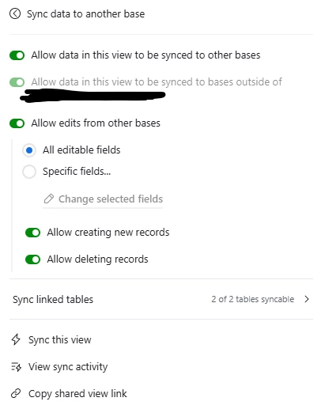Disable Allow edits from other bases
This screenshot has width=325, height=409.
[17, 123]
